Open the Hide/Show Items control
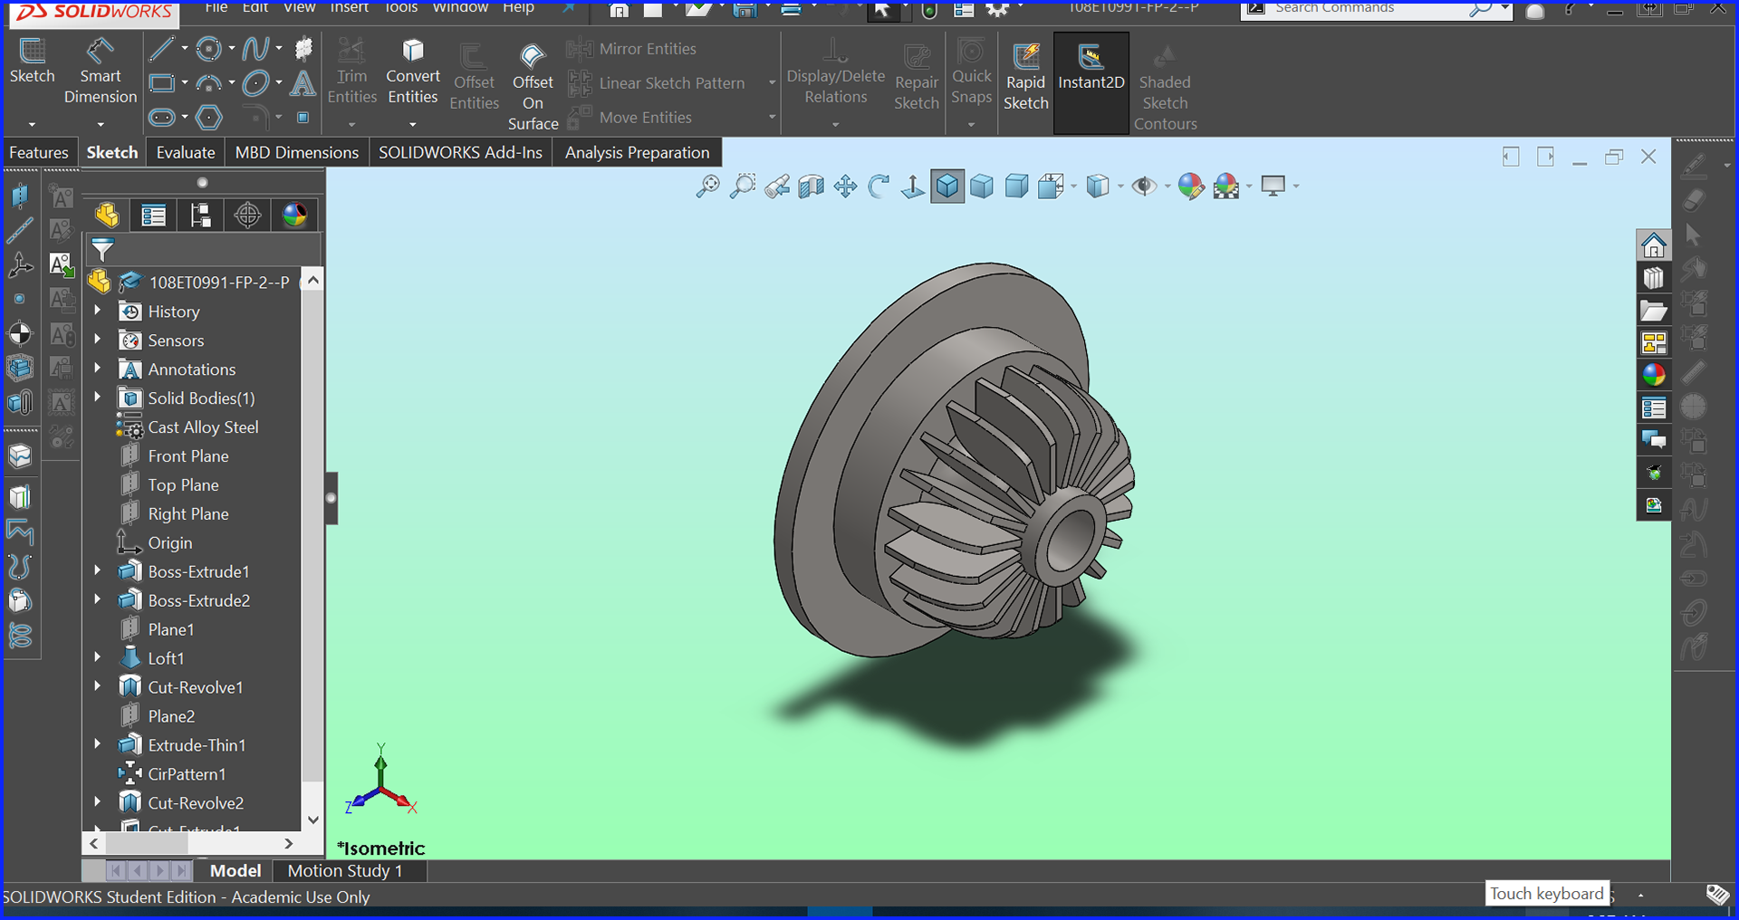Viewport: 1739px width, 920px height. point(1144,187)
